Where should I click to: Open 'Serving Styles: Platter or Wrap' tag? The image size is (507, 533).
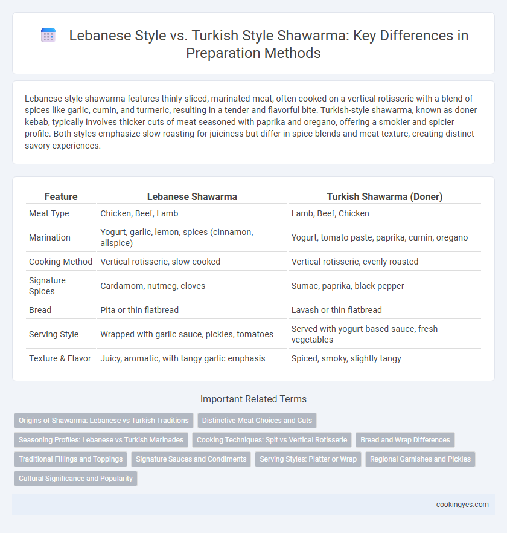308,459
